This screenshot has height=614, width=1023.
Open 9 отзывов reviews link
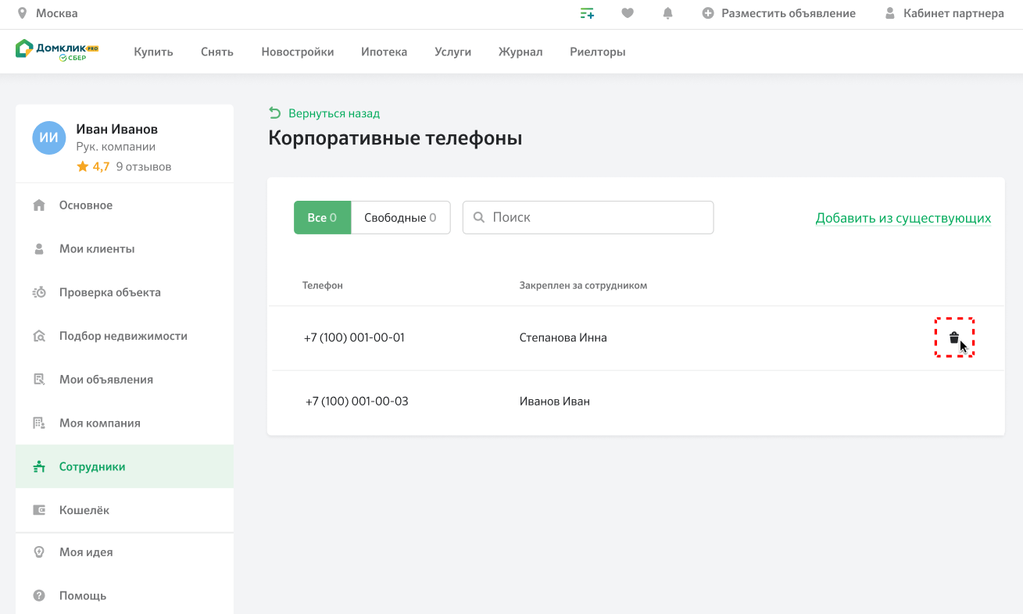click(144, 166)
